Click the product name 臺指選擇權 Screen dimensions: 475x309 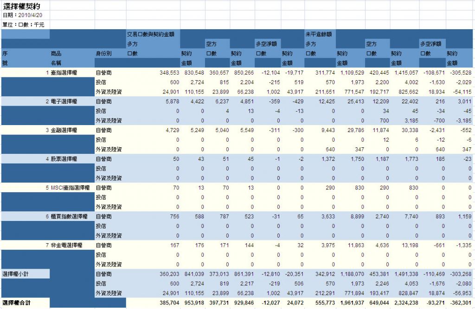(x=64, y=73)
